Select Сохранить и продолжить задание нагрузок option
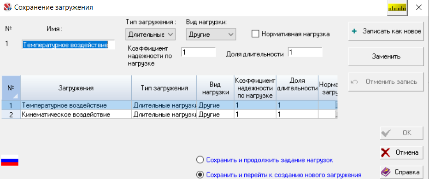429x179 pixels. 200,160
